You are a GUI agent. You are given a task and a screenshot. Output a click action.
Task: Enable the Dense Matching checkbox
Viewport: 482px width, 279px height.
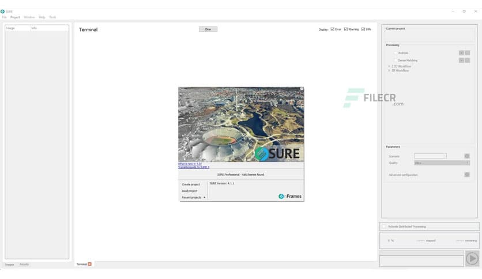coord(396,60)
